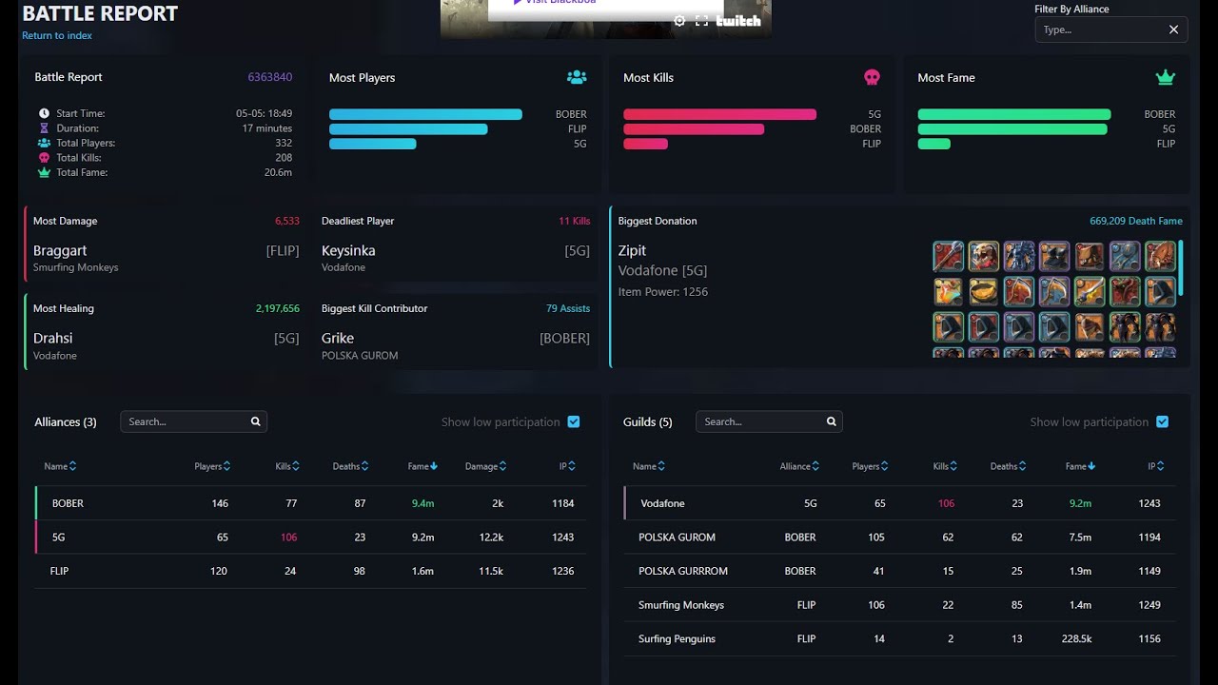Select the sword item in donation grid
This screenshot has width=1218, height=685.
point(1090,291)
